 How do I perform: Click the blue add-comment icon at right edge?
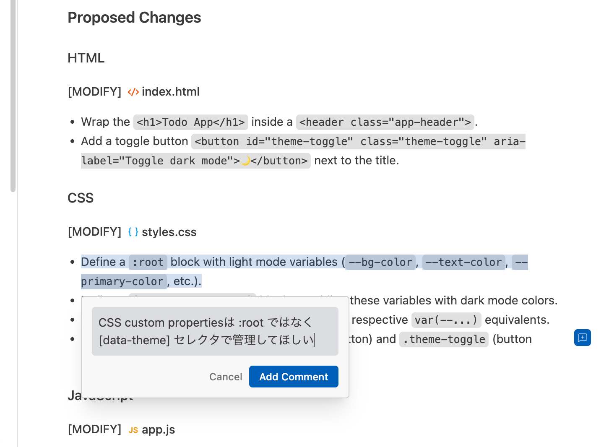click(582, 338)
